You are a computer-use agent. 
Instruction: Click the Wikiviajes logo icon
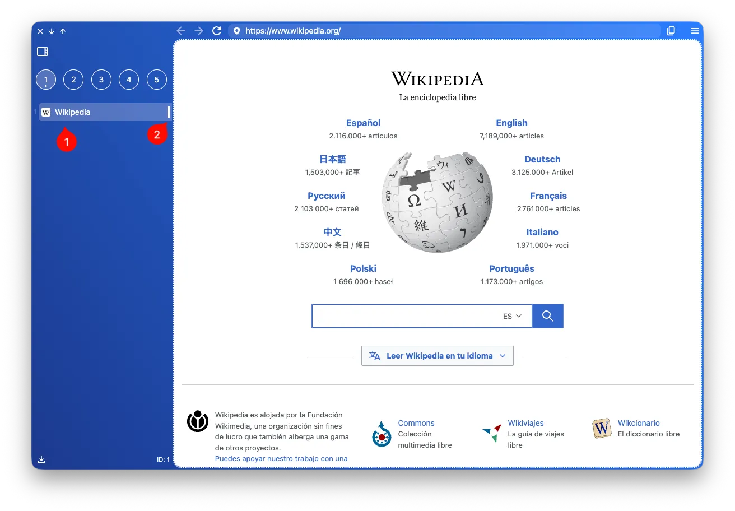click(492, 433)
